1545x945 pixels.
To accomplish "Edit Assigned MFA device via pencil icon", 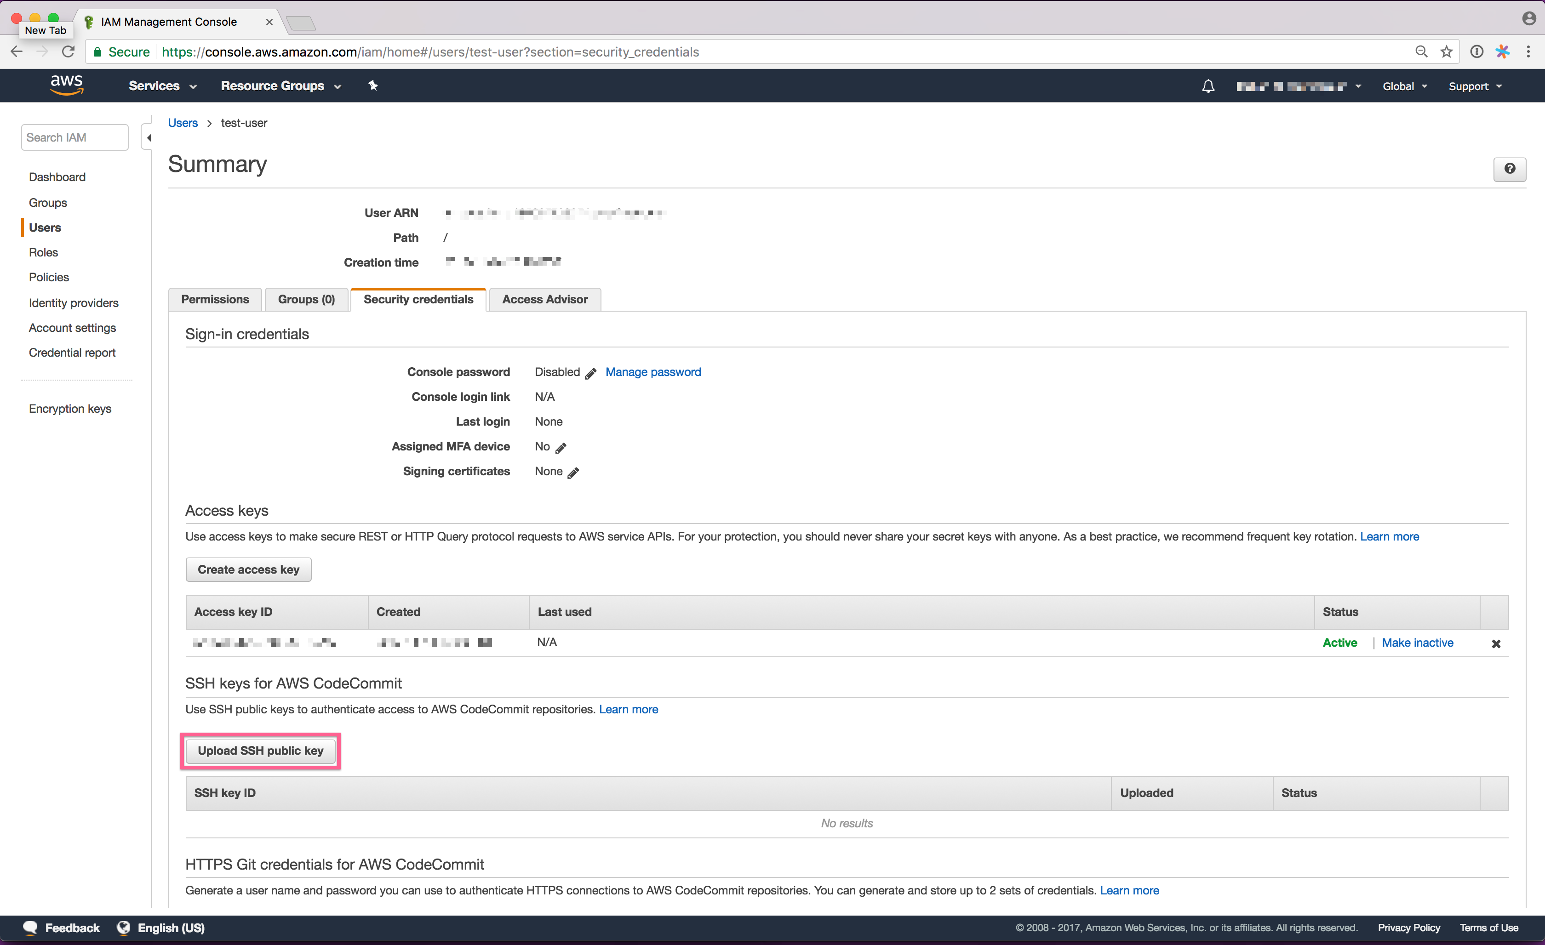I will click(x=560, y=447).
